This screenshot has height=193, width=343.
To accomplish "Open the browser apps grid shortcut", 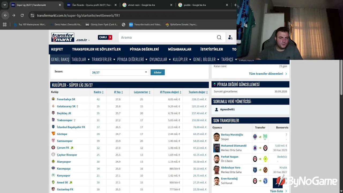I will 5,24.
